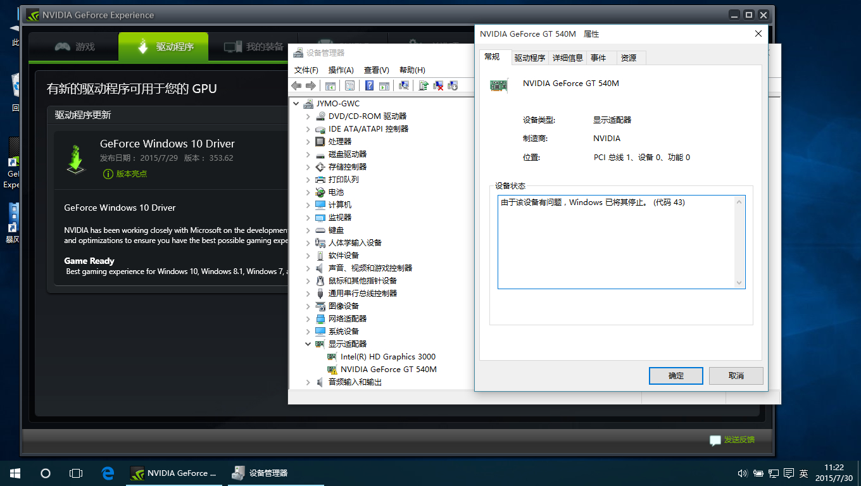
Task: Open the taskbar clock showing 11:22
Action: tap(834, 473)
